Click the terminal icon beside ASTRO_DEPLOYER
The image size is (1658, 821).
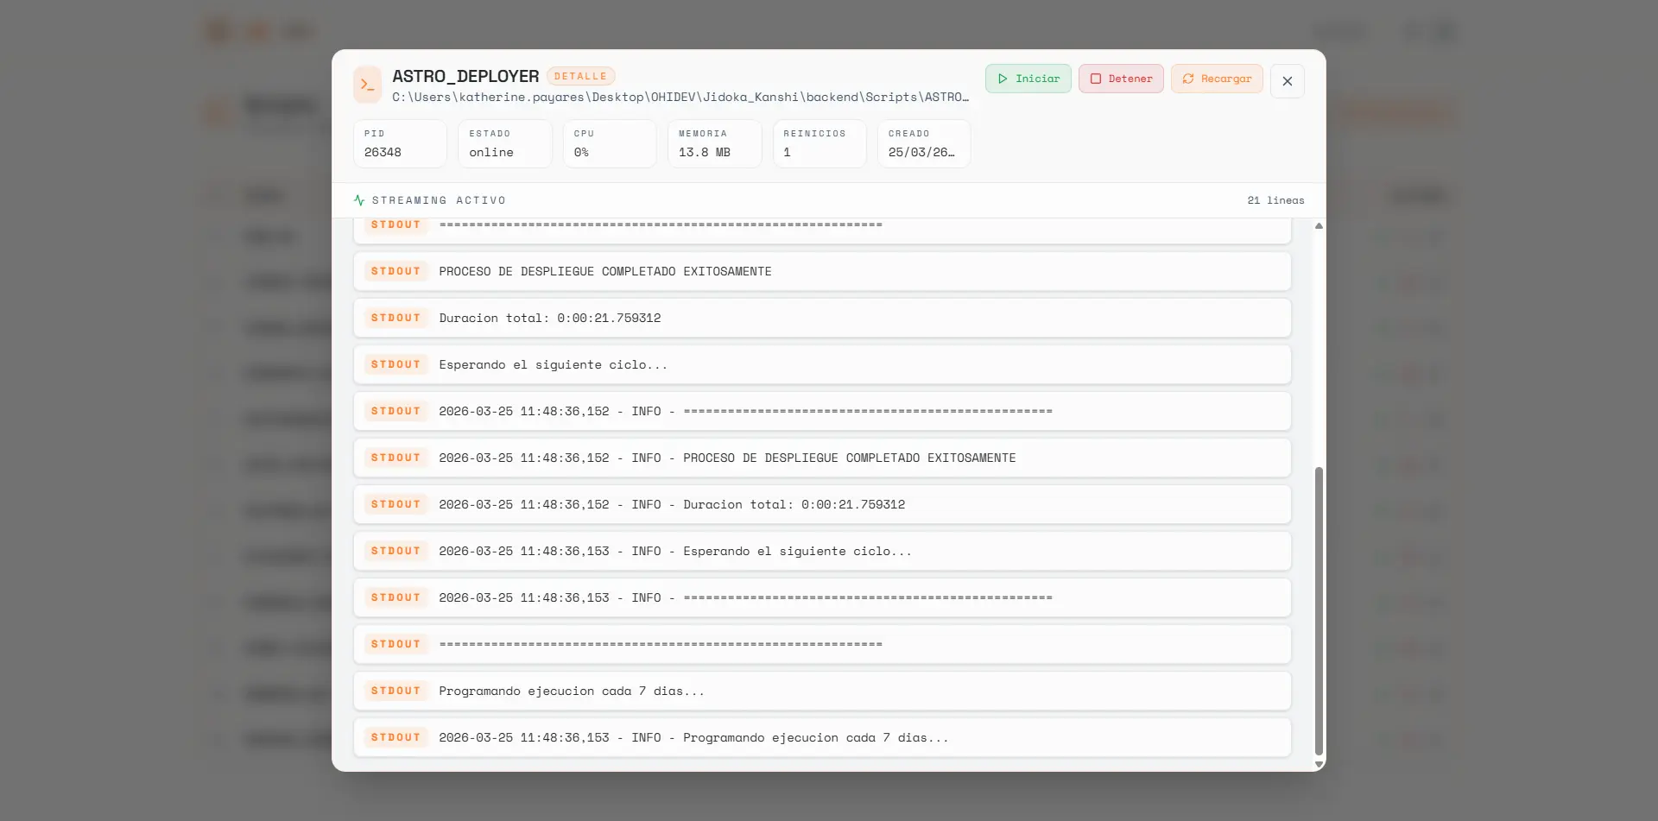click(x=368, y=85)
